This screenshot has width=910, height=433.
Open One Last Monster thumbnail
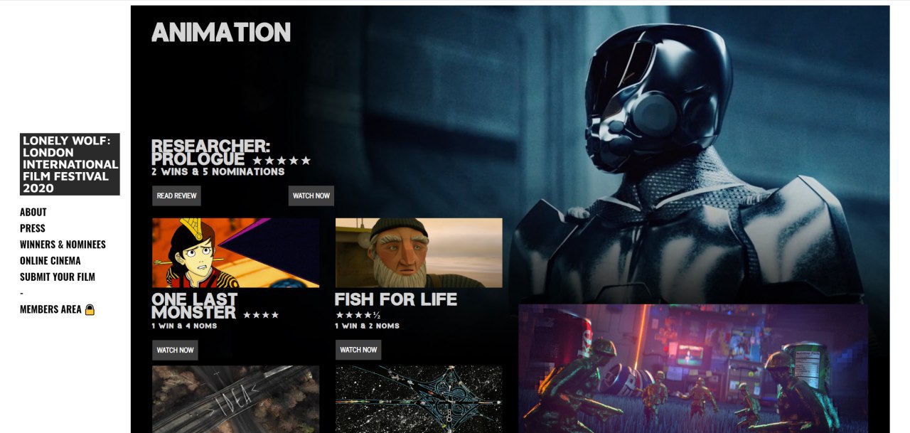(x=236, y=252)
